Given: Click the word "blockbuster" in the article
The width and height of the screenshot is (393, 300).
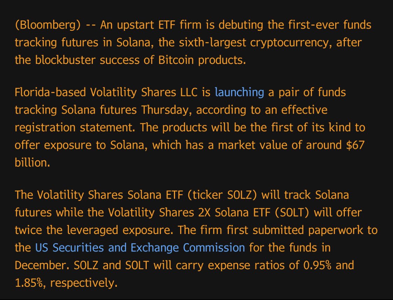Looking at the screenshot, I should (x=65, y=60).
